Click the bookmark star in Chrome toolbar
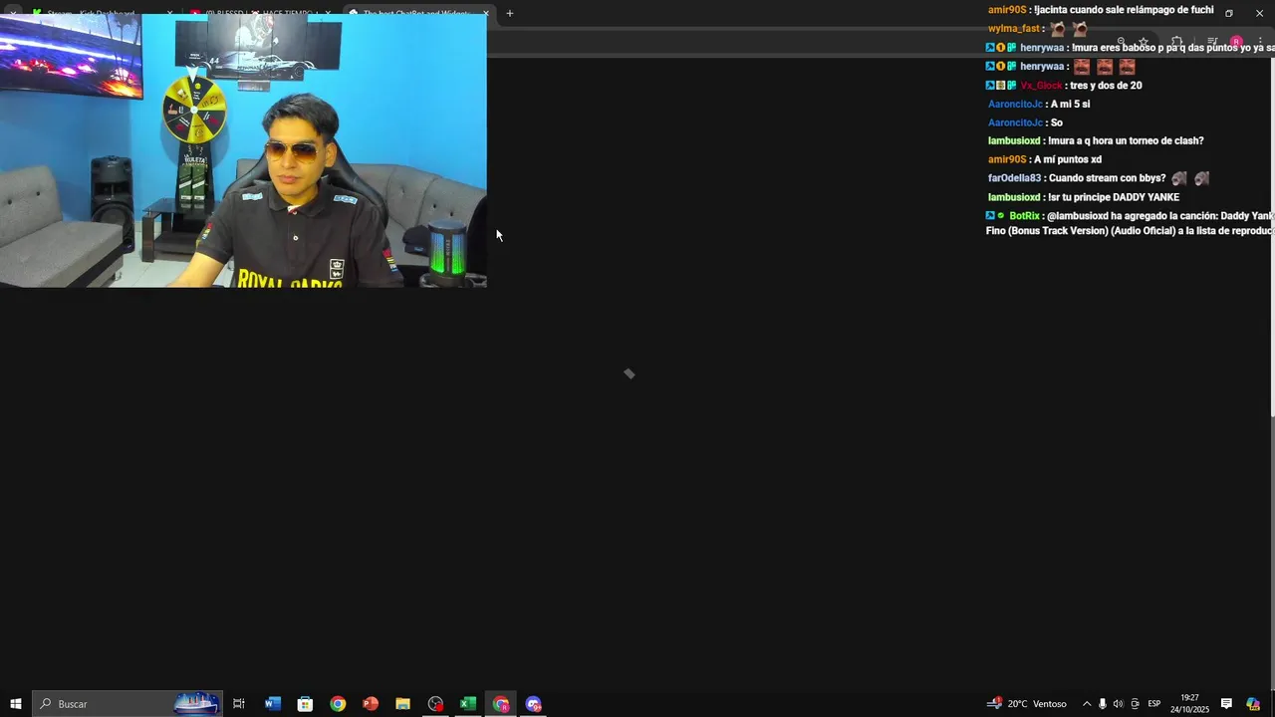Image resolution: width=1275 pixels, height=717 pixels. click(x=1144, y=42)
